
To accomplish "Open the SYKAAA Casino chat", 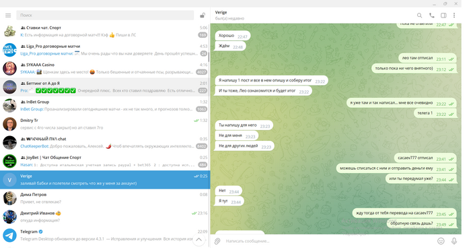I will pyautogui.click(x=104, y=68).
